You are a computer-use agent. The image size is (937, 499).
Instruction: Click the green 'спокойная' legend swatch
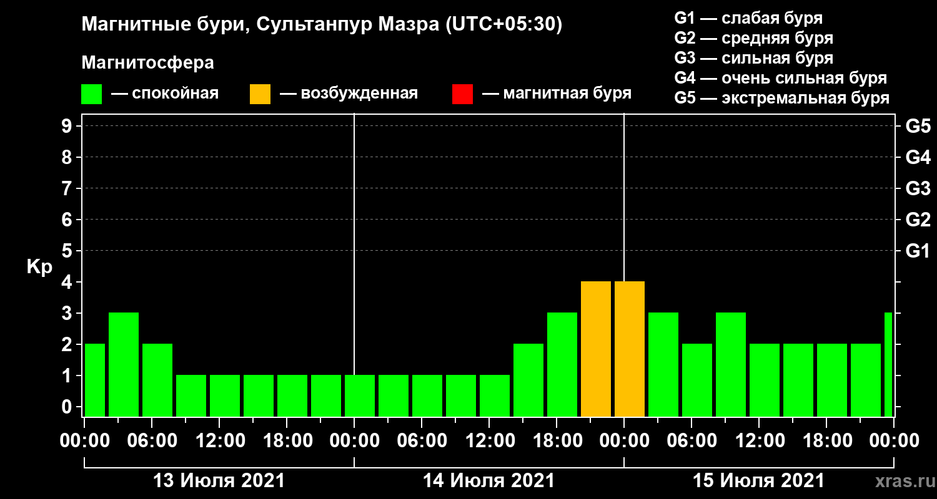(91, 94)
